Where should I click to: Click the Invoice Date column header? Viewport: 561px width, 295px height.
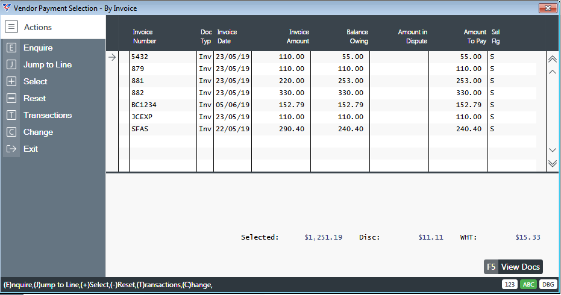227,37
